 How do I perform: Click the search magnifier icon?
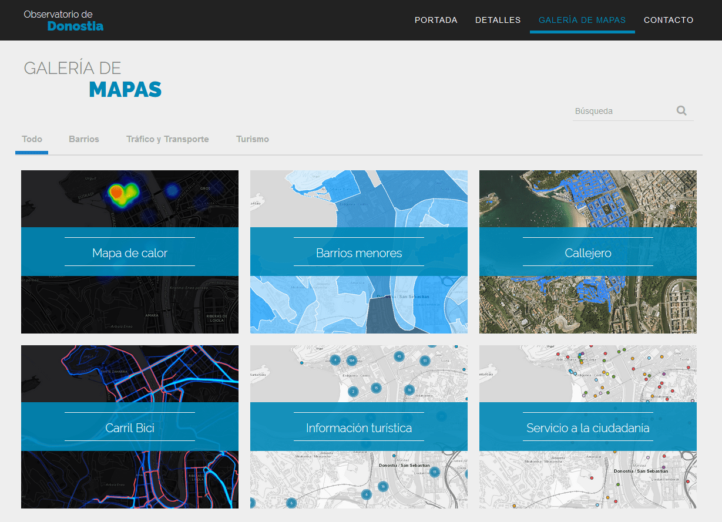click(681, 110)
